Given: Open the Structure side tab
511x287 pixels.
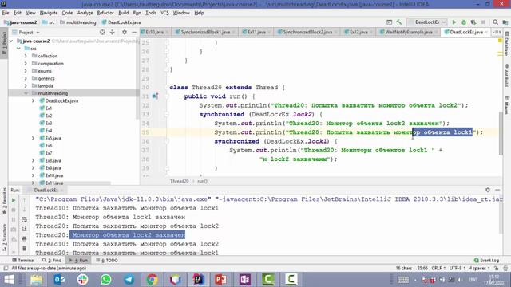Looking at the screenshot, I should 4,238.
